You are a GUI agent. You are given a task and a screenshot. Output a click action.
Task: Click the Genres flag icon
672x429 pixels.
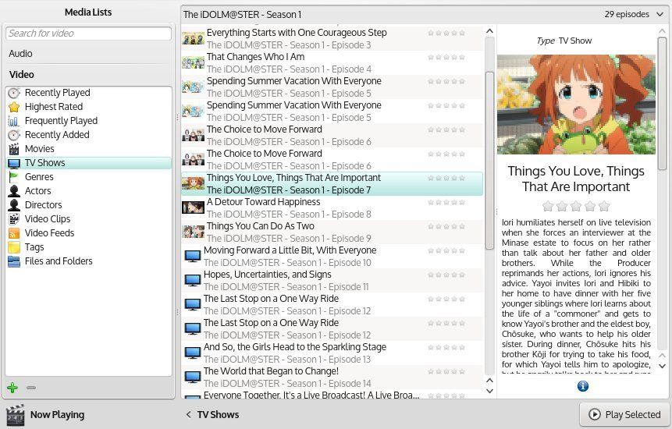14,177
